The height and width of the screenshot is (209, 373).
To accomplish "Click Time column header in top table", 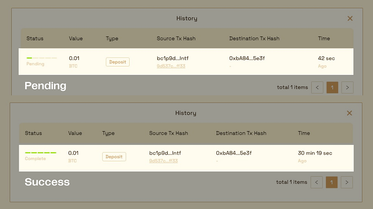I will [324, 39].
